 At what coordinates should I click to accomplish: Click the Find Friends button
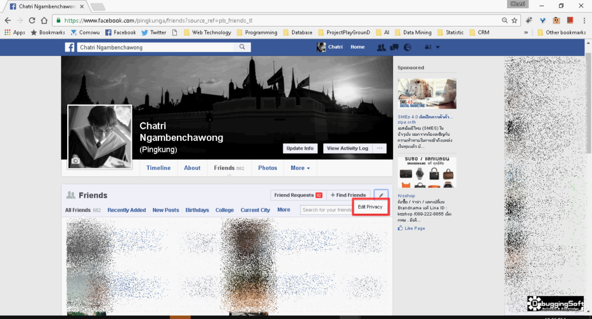pos(348,195)
